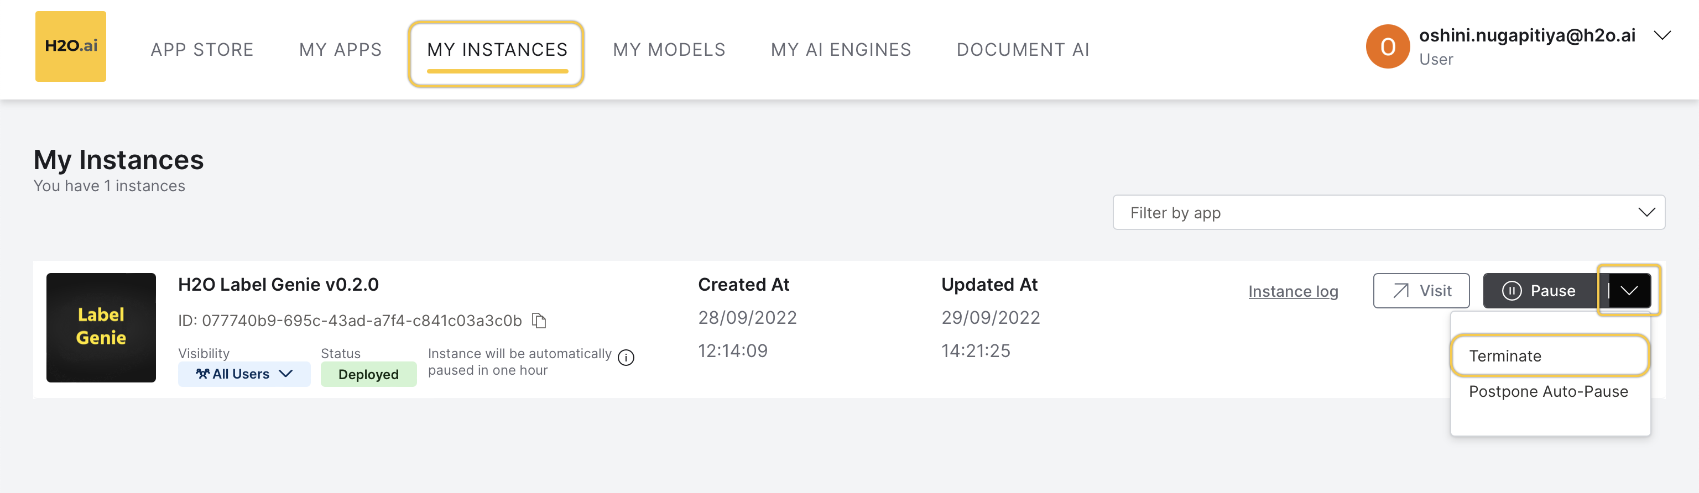This screenshot has width=1699, height=493.
Task: Change visibility via All Users dropdown
Action: coord(244,374)
